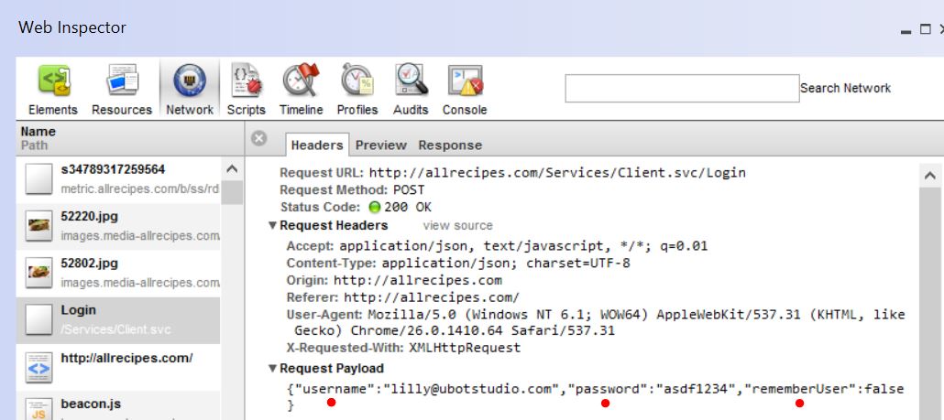Minimize the Web Inspector window
Image resolution: width=944 pixels, height=420 pixels.
(906, 30)
